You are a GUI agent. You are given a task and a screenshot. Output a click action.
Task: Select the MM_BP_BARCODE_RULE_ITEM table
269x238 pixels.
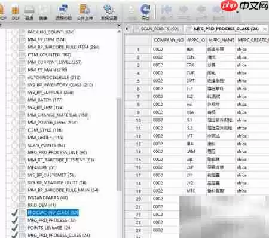pos(63,47)
